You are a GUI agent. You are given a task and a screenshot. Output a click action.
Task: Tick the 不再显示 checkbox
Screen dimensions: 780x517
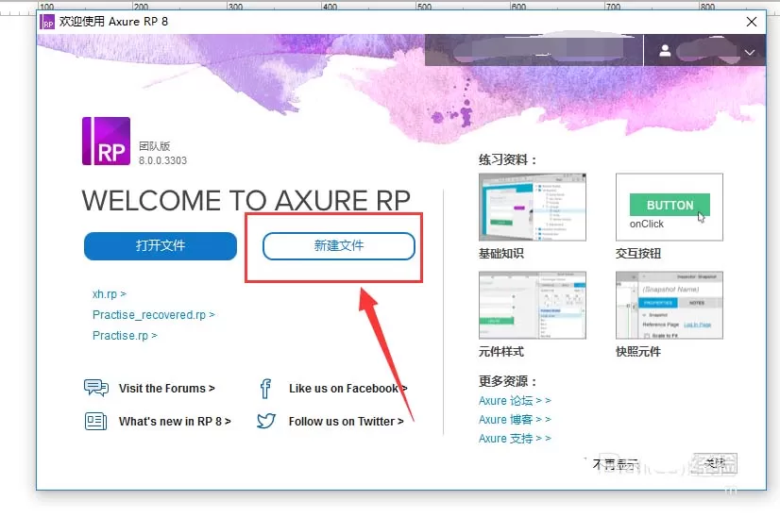(585, 463)
